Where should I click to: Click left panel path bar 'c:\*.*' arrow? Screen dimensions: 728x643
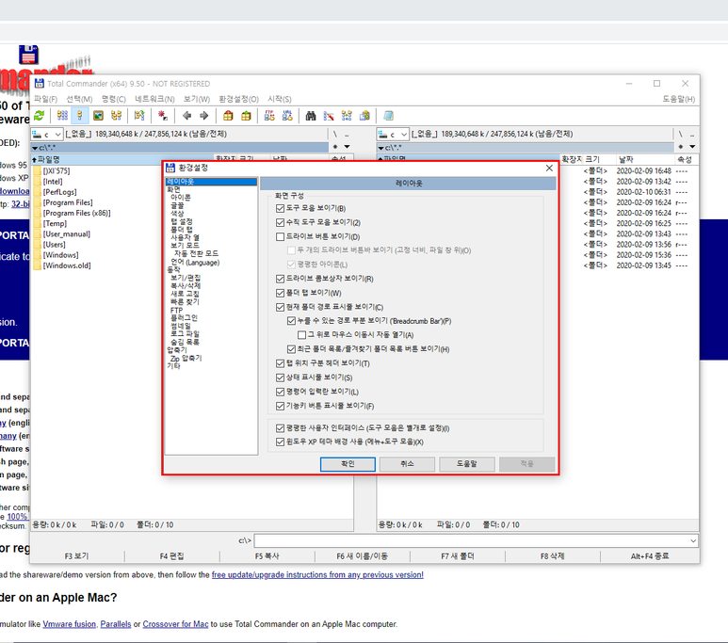pyautogui.click(x=35, y=148)
